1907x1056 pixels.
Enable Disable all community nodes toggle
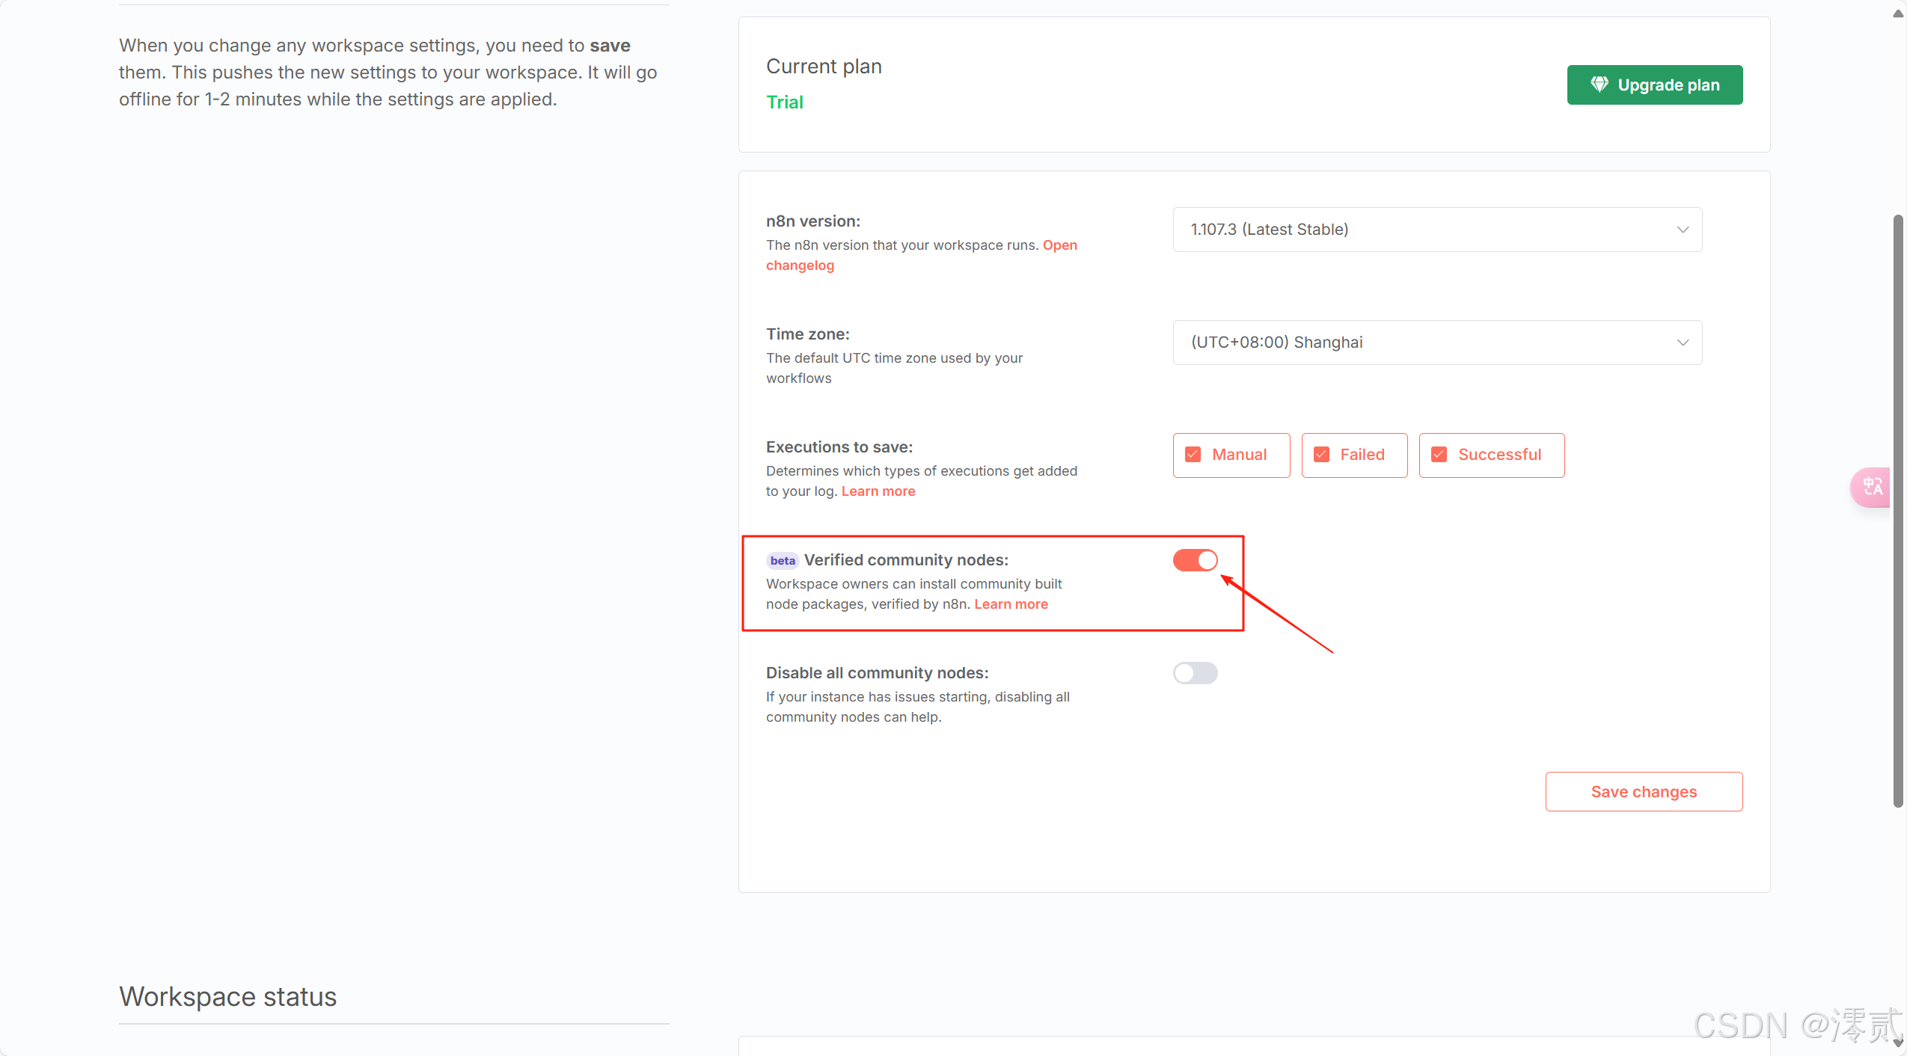click(1195, 673)
